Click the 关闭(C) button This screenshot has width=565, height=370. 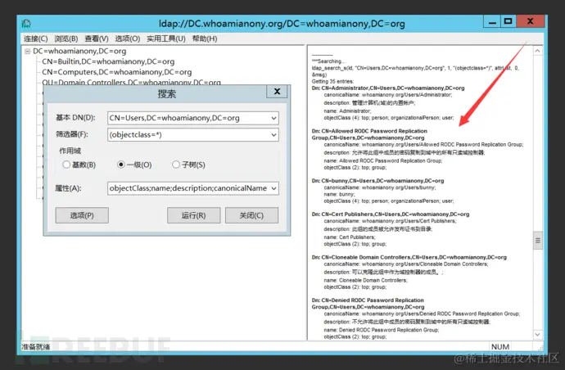pyautogui.click(x=252, y=215)
